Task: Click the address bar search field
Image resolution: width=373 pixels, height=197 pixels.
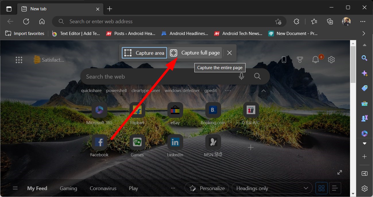Action: (x=169, y=22)
